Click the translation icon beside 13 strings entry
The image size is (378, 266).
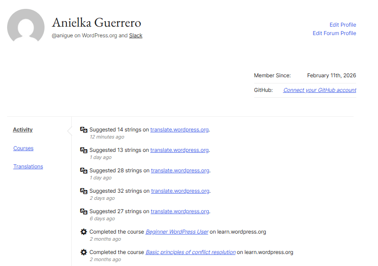pos(84,150)
